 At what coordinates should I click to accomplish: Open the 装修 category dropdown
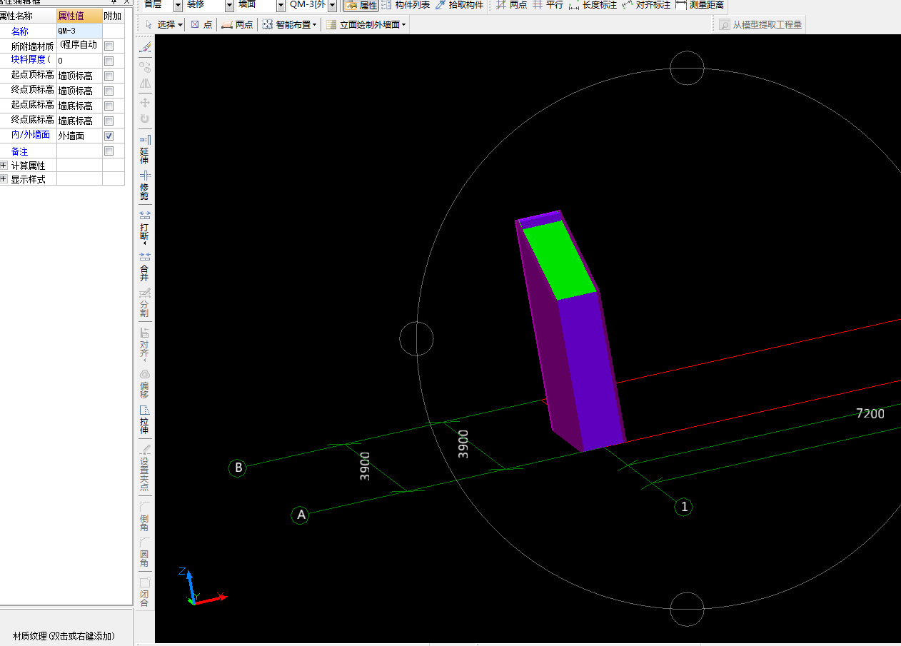coord(229,5)
